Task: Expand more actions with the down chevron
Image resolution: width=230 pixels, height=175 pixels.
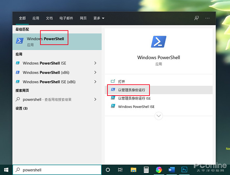Action: pyautogui.click(x=159, y=116)
